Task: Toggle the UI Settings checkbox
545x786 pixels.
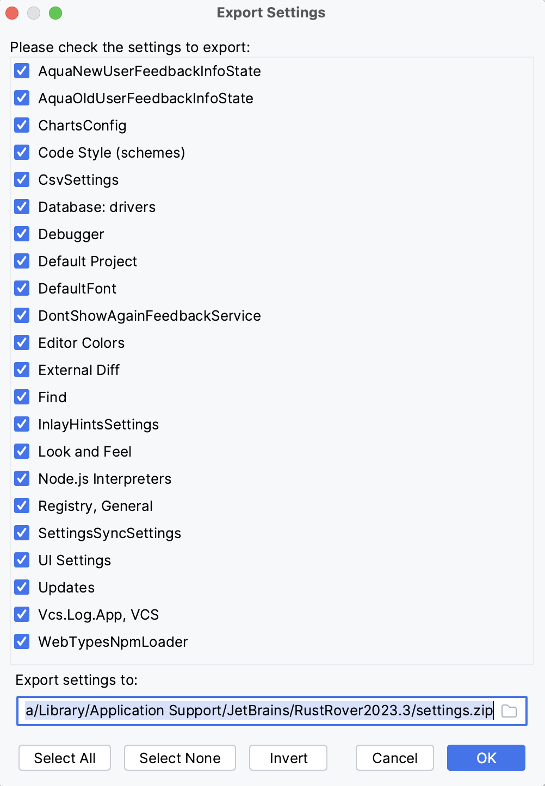Action: pyautogui.click(x=22, y=560)
